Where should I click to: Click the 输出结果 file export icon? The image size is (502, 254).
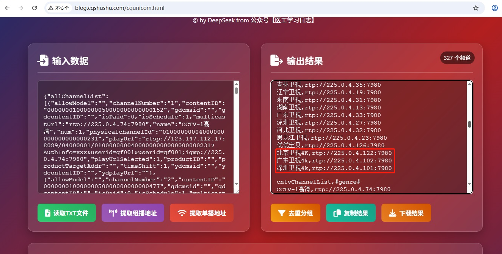point(276,61)
